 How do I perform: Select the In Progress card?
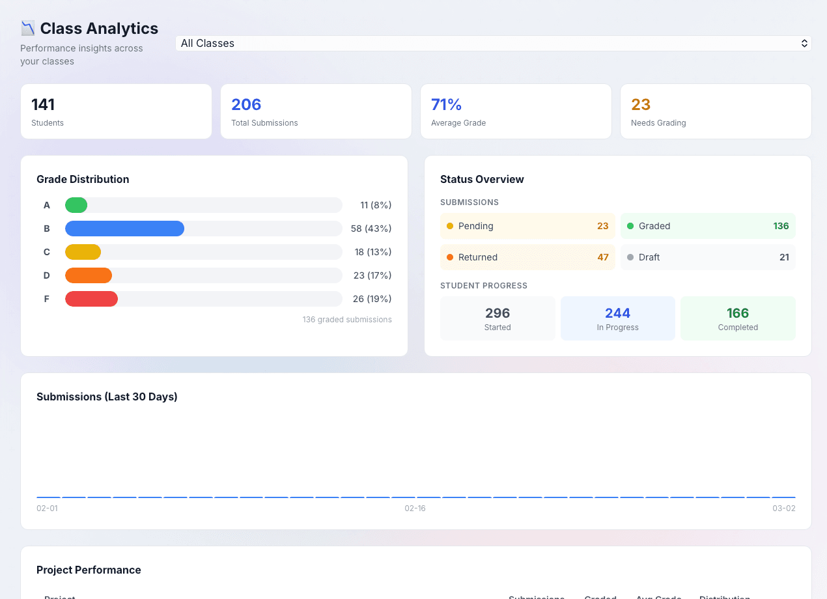click(617, 318)
